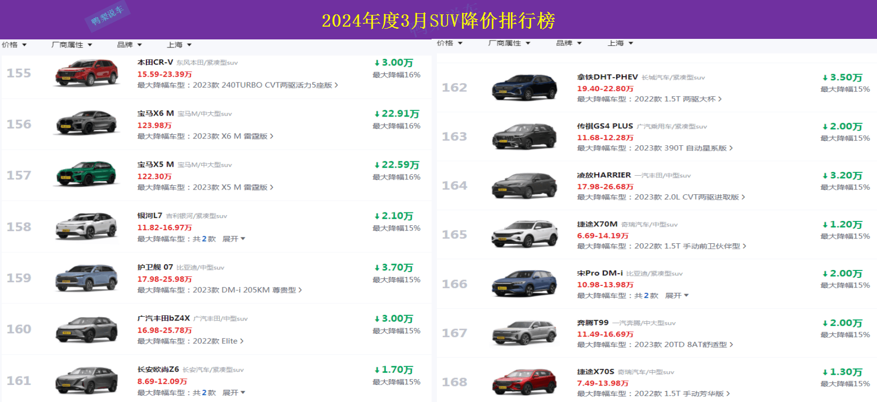Open the 捷途X70S model title
The height and width of the screenshot is (402, 877).
pos(595,372)
